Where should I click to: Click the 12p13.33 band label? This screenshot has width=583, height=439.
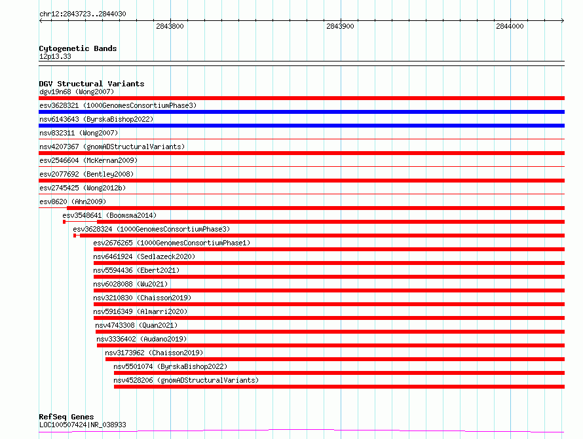(x=55, y=56)
